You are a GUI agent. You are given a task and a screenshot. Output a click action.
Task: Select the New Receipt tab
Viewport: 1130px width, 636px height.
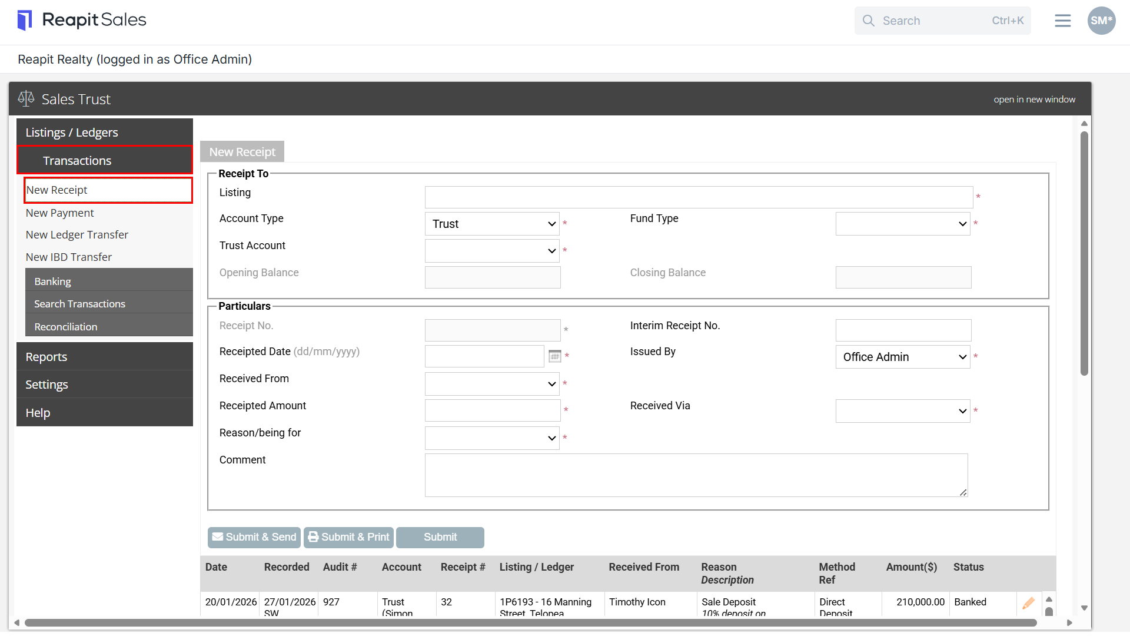(x=242, y=152)
